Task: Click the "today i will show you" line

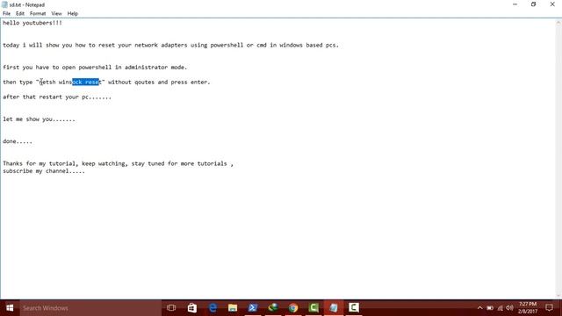Action: pos(170,45)
